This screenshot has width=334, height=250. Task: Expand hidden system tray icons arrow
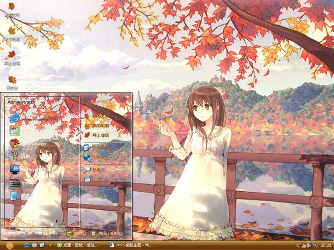(x=298, y=245)
